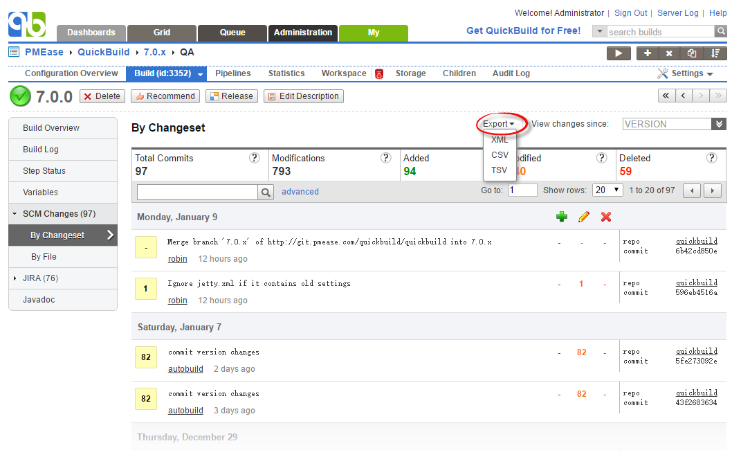Screen dimensions: 732x457
Task: Jump to first build double-arrow icon
Action: pyautogui.click(x=666, y=96)
